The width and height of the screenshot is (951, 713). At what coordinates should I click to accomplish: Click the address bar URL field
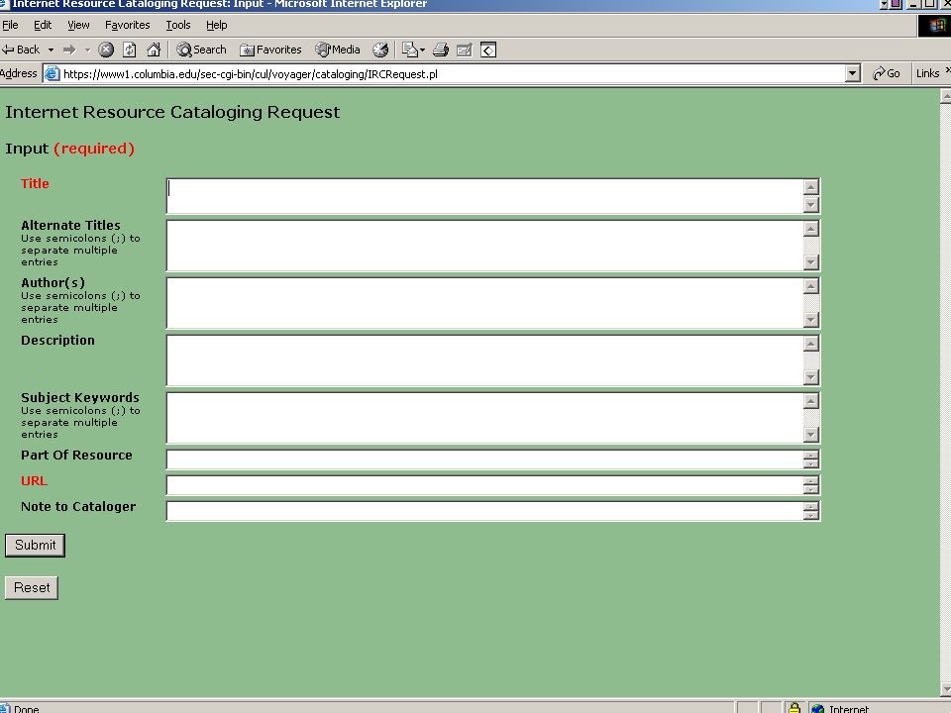[x=452, y=74]
